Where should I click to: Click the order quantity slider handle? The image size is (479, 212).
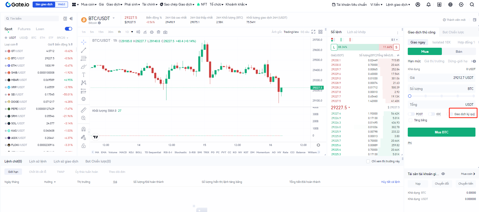410,96
